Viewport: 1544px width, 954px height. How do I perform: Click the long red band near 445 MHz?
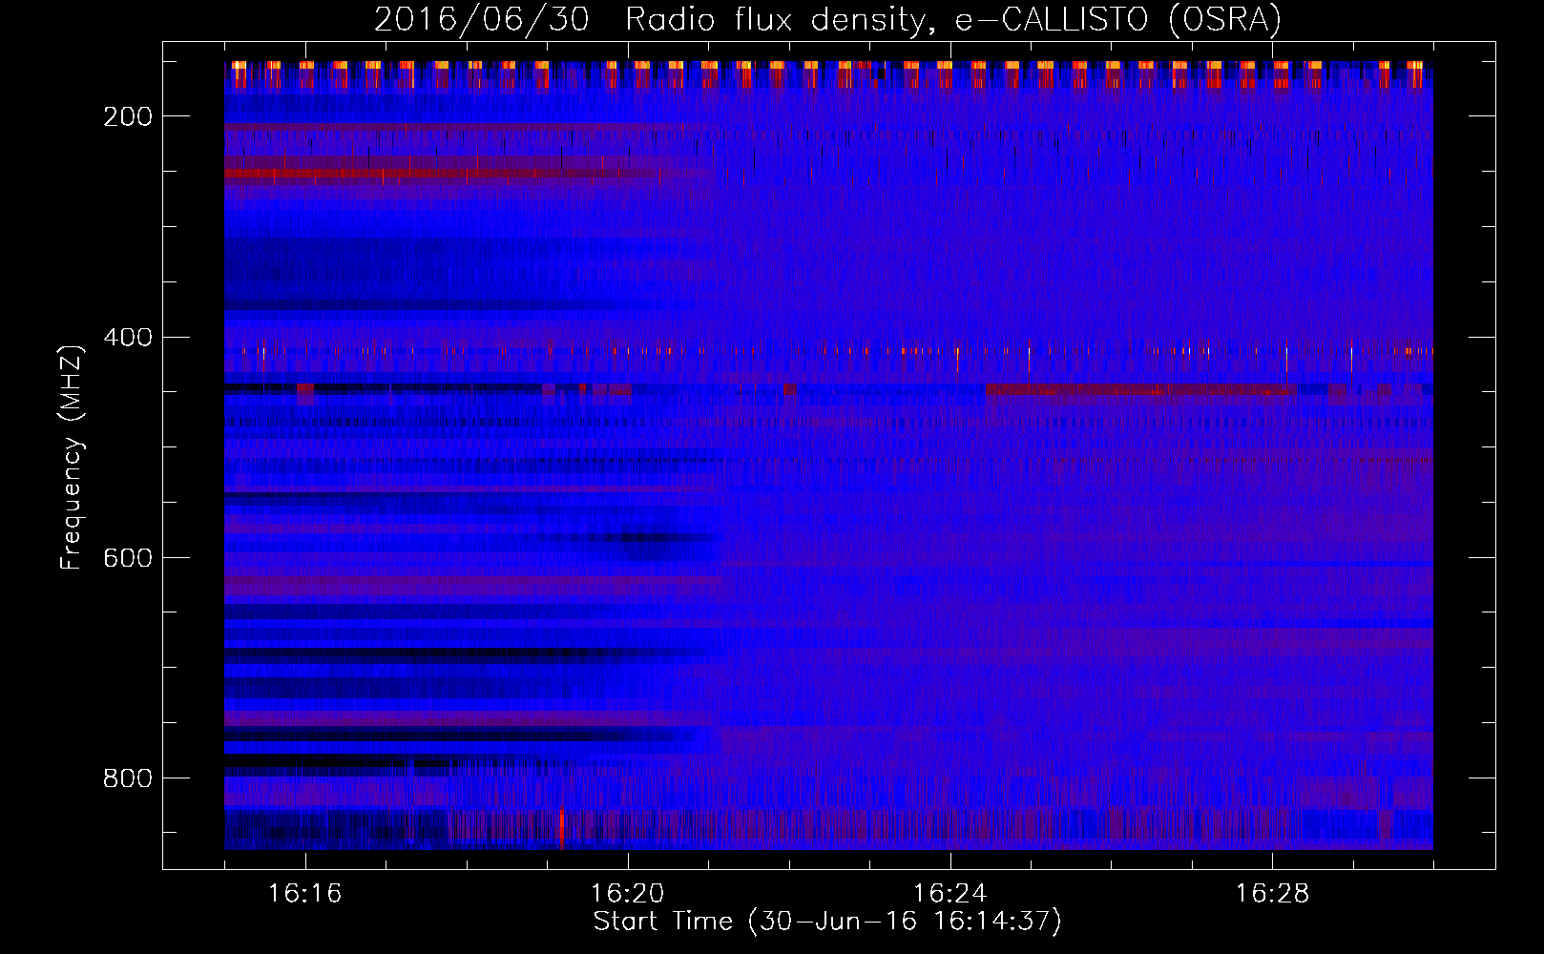[x=1141, y=389]
